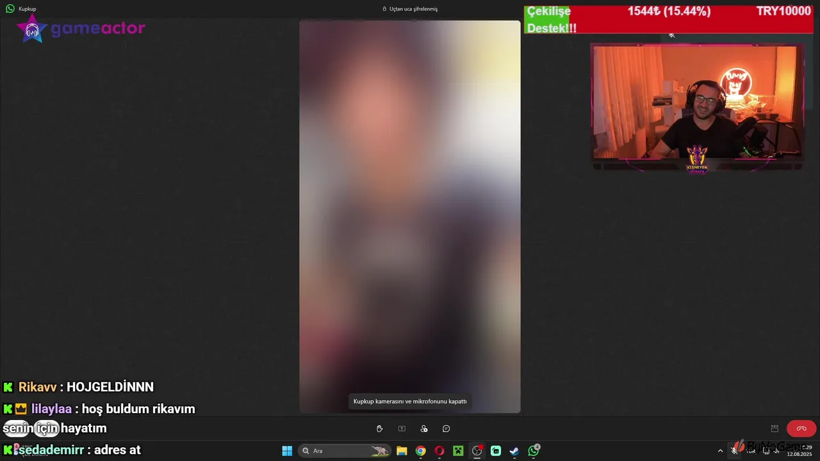
Task: Open Google Chrome from the taskbar
Action: tap(420, 451)
